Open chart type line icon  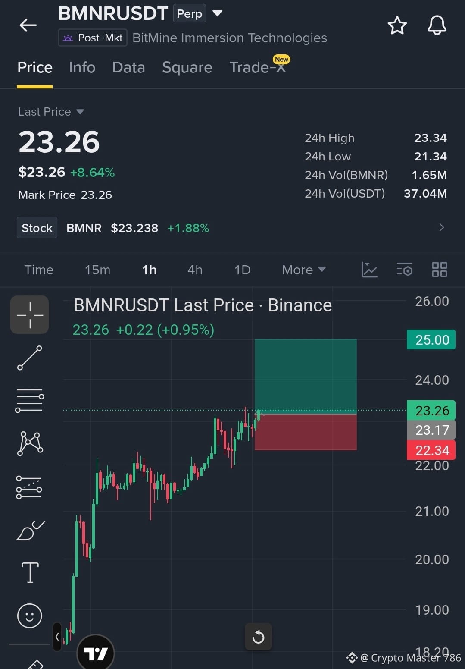click(369, 270)
